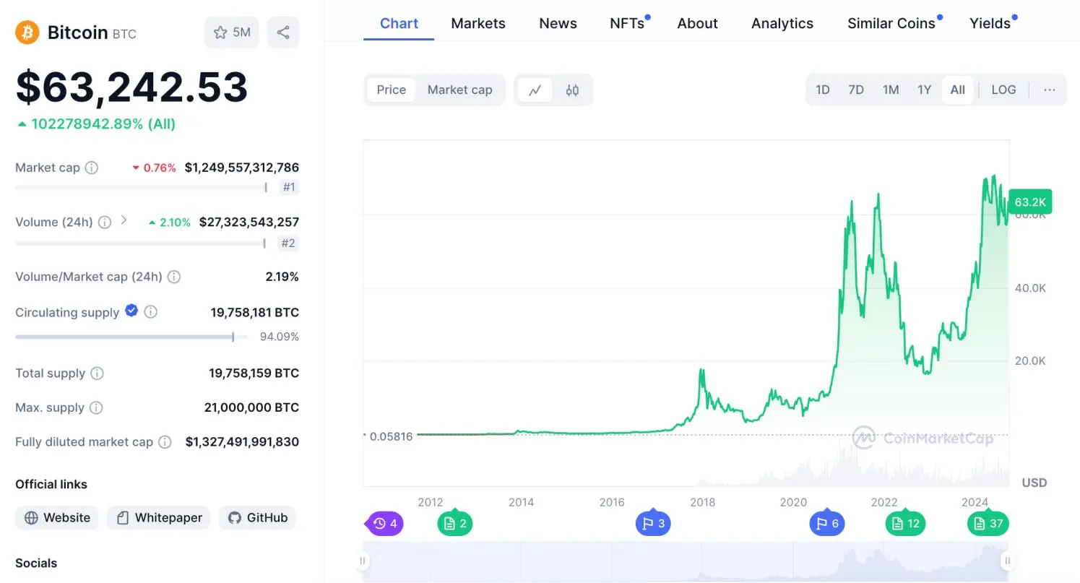Click the 63.2K current price label
The image size is (1080, 583).
pyautogui.click(x=1030, y=202)
